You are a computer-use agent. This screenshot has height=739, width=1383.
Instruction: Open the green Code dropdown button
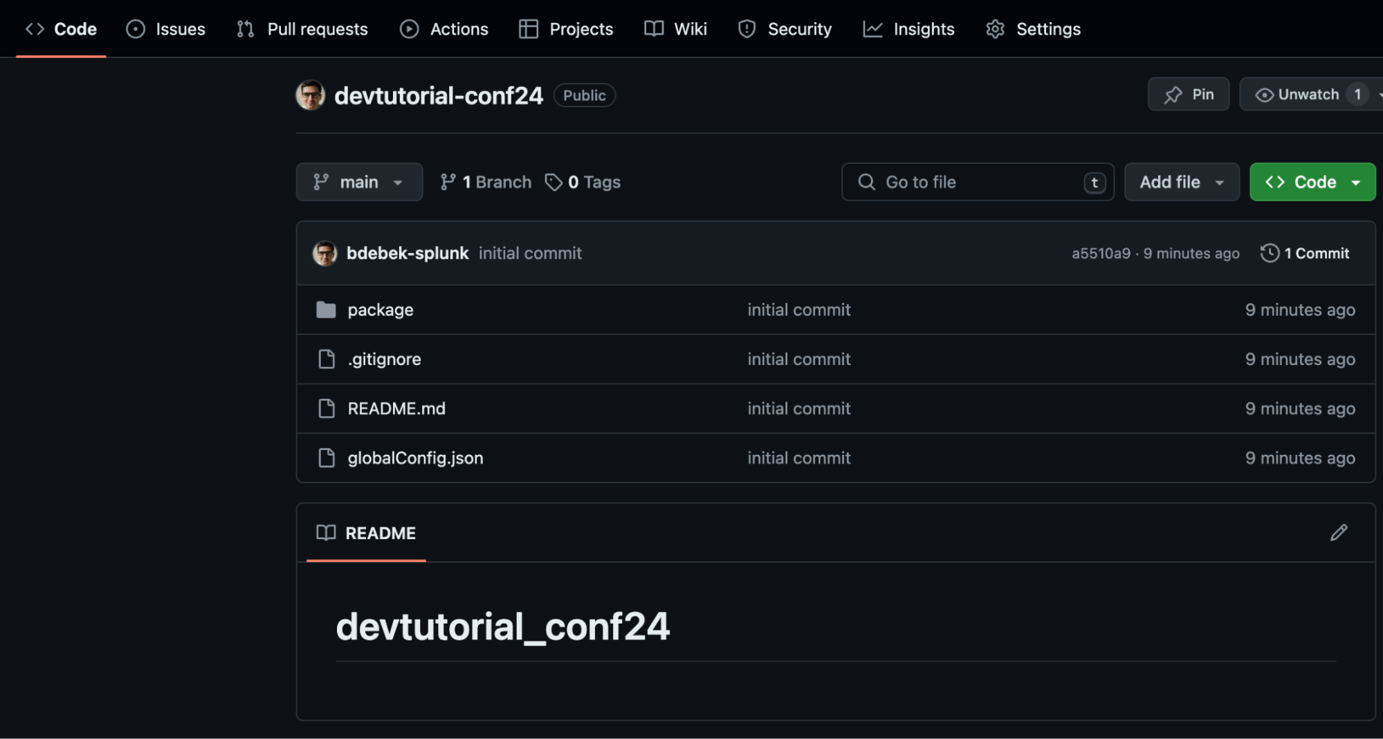[1312, 182]
